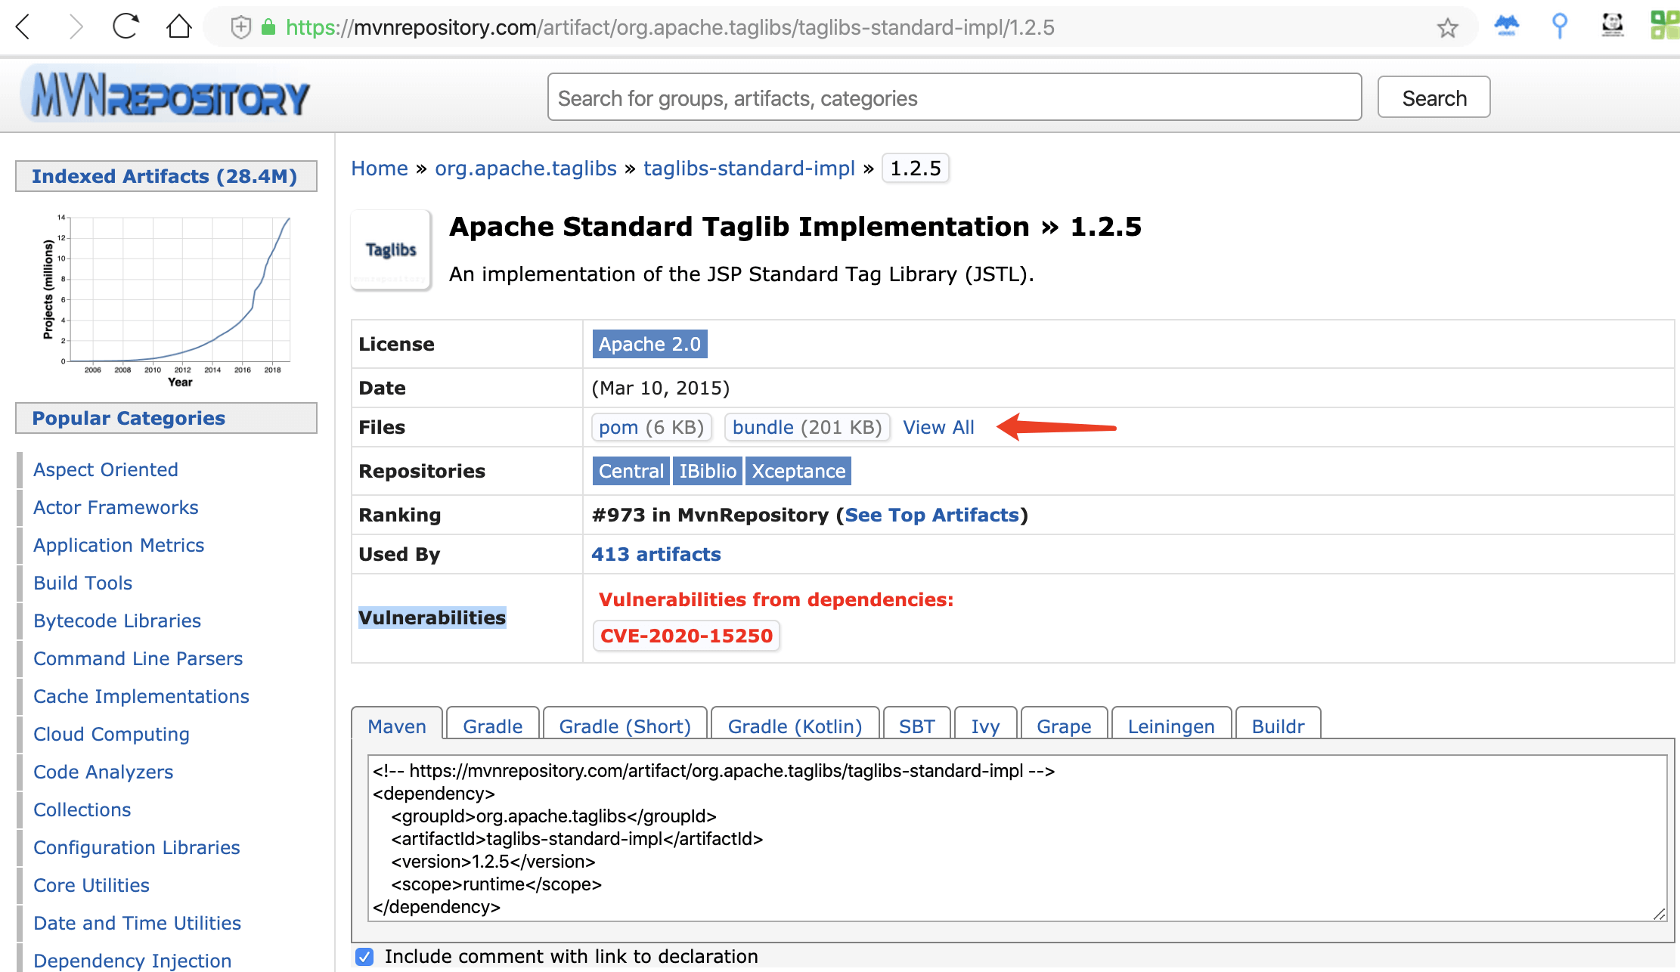Open the Configuration Libraries category

click(x=137, y=847)
